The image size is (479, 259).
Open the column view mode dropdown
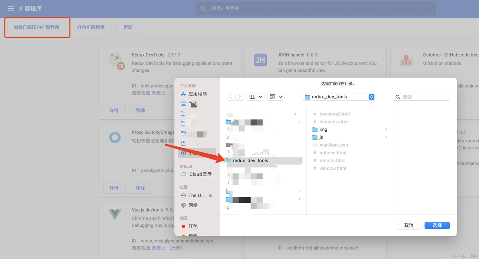point(255,97)
